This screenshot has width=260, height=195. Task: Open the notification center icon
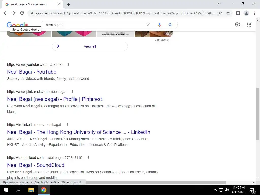coord(252,190)
